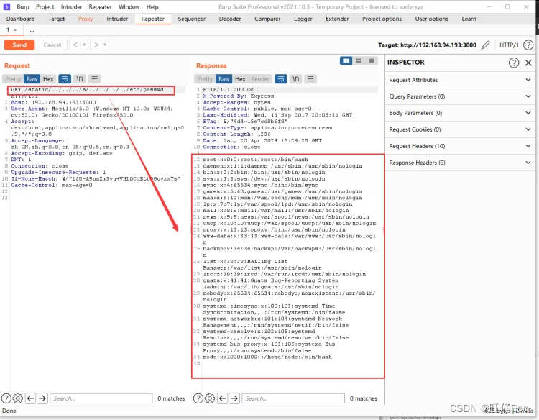Expand Query Parameters (0) section

pos(460,96)
